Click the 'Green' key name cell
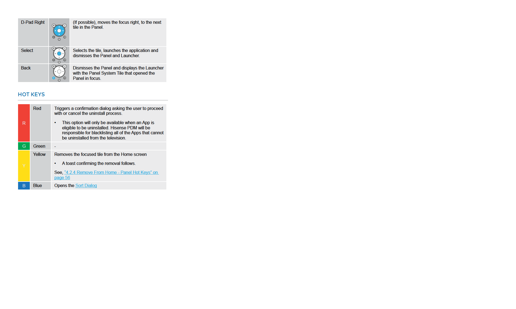The width and height of the screenshot is (516, 309). pos(40,146)
